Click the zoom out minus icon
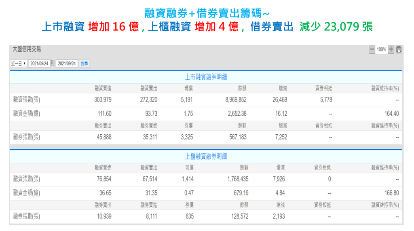 372,50
